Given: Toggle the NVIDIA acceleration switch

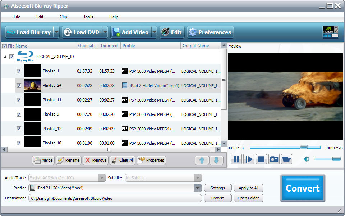Looking at the screenshot, I should [331, 32].
